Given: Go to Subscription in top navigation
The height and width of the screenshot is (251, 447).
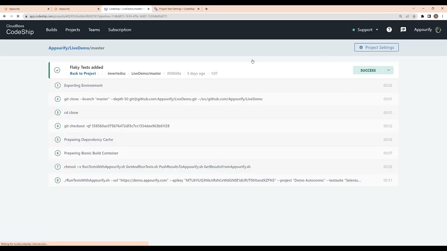Looking at the screenshot, I should (x=119, y=30).
